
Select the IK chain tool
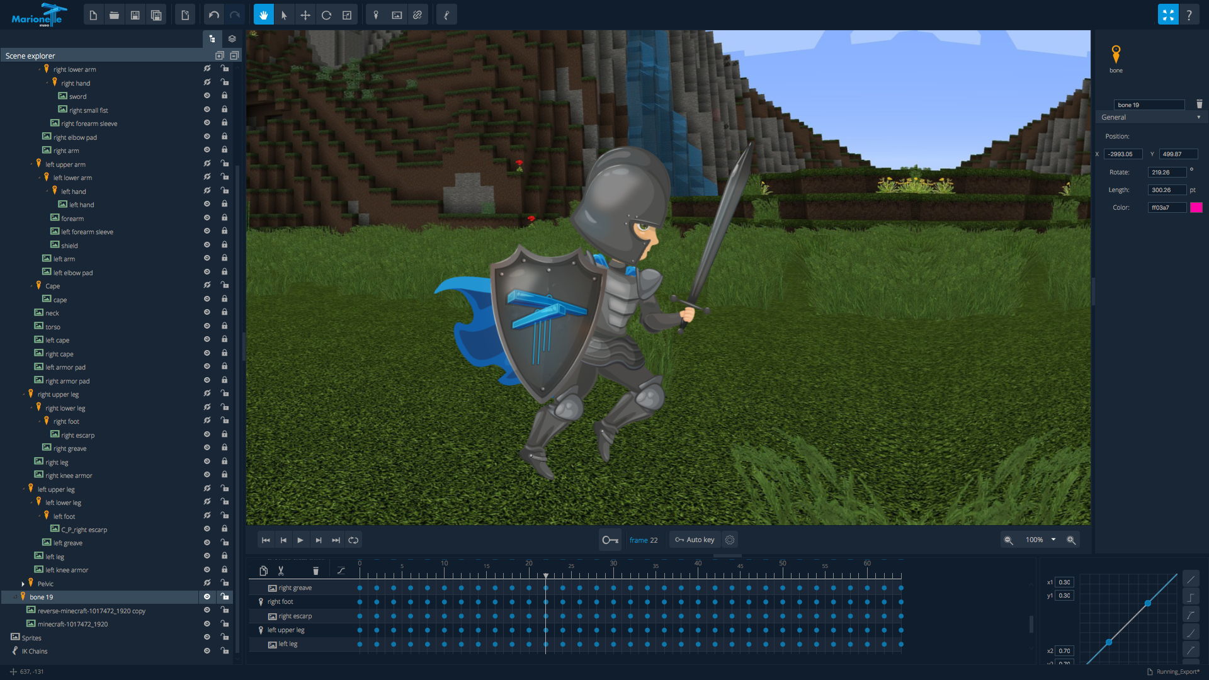coord(446,15)
